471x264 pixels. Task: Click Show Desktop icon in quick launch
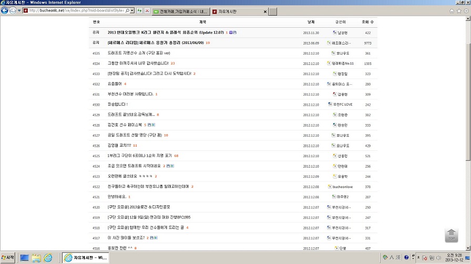24,258
